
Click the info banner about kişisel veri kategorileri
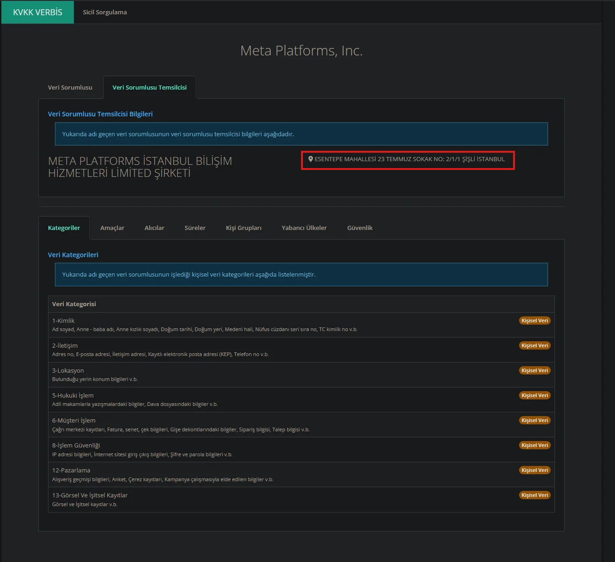coord(301,274)
